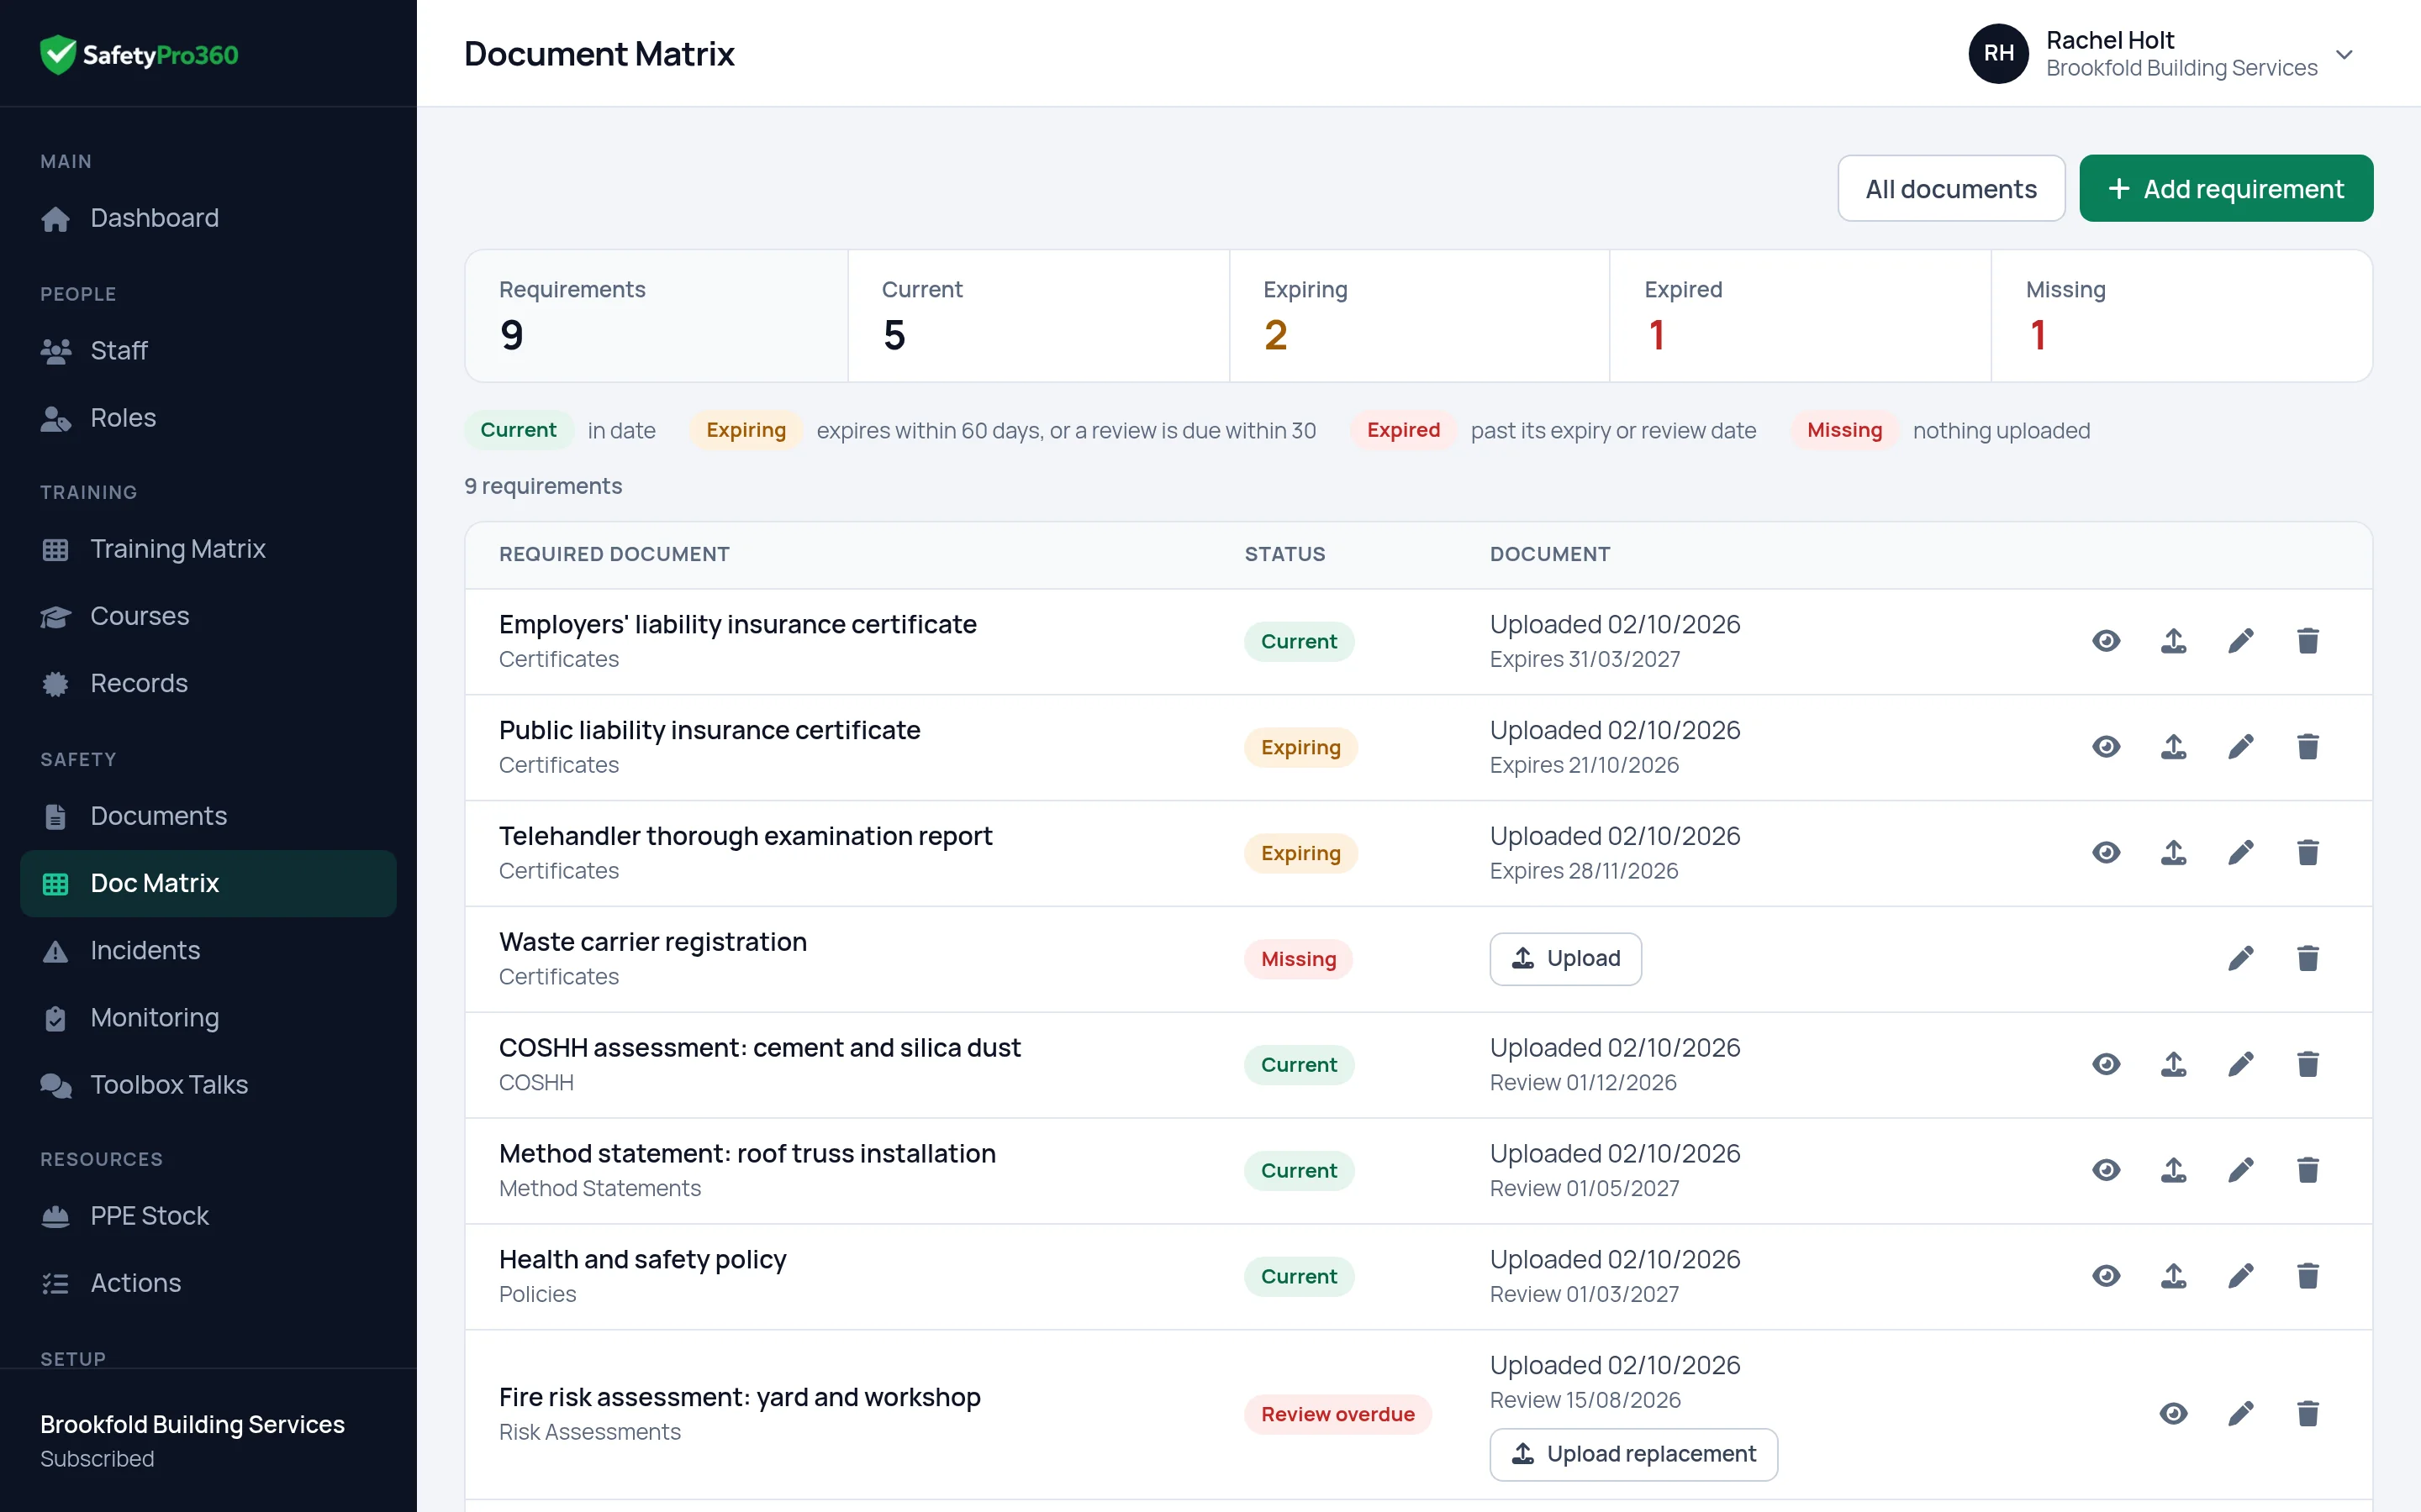The height and width of the screenshot is (1512, 2421).
Task: Edit the Waste carrier registration requirement
Action: (x=2240, y=959)
